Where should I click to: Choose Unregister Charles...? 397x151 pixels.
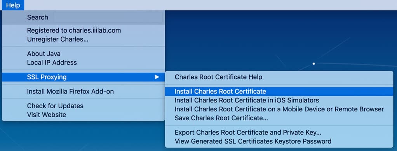(83, 40)
